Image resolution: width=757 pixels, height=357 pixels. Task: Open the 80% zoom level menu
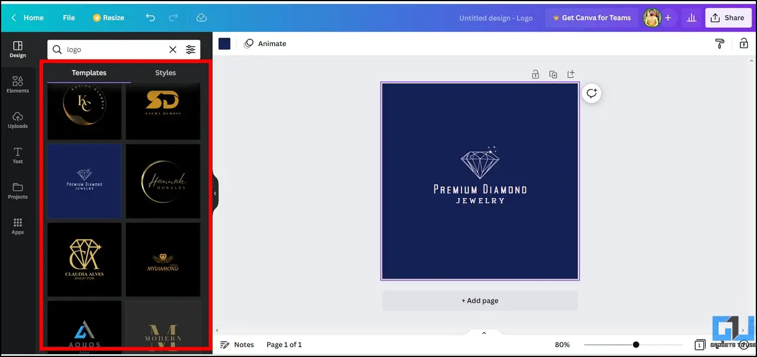pyautogui.click(x=562, y=345)
